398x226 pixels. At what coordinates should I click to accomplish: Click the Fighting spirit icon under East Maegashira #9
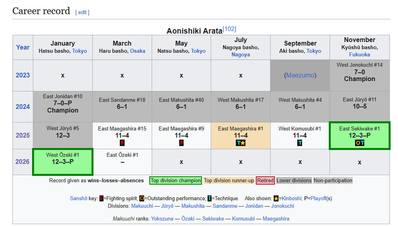pos(181,143)
